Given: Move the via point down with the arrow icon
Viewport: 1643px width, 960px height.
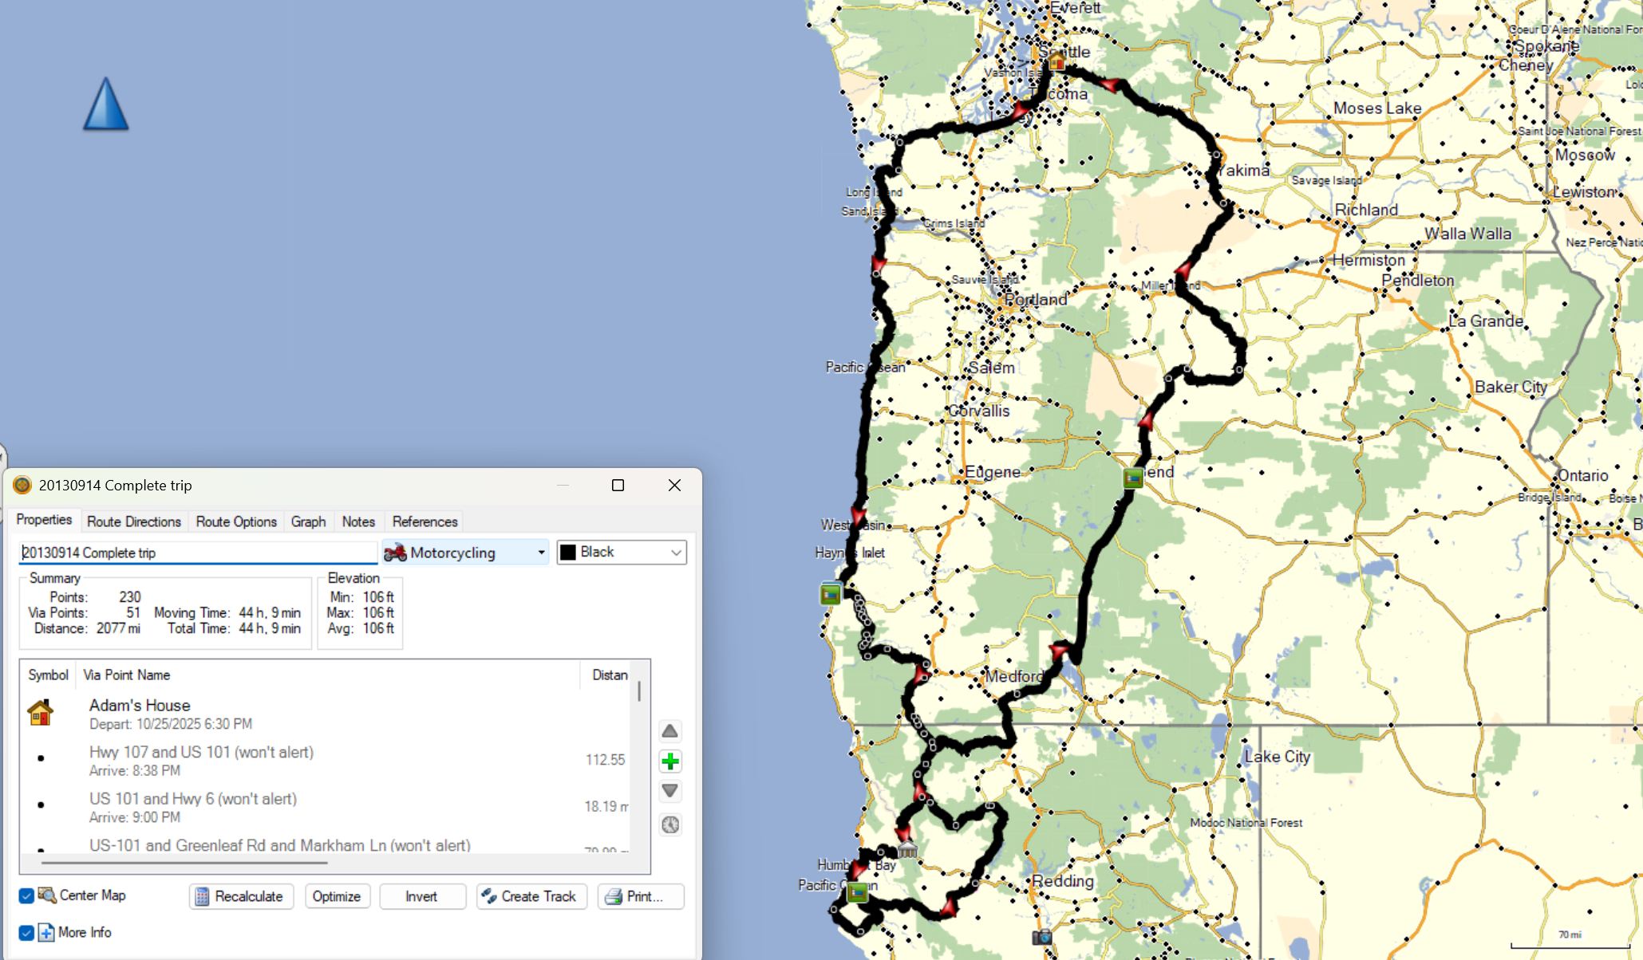Looking at the screenshot, I should point(670,791).
